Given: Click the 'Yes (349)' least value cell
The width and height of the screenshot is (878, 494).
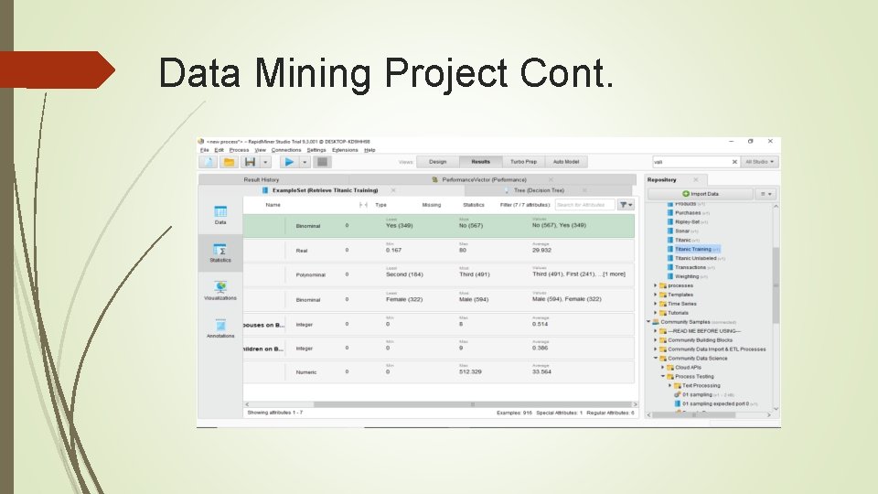Looking at the screenshot, I should coord(400,226).
